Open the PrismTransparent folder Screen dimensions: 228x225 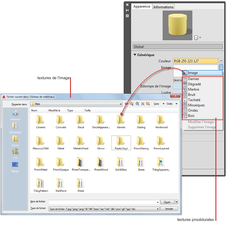81,164
